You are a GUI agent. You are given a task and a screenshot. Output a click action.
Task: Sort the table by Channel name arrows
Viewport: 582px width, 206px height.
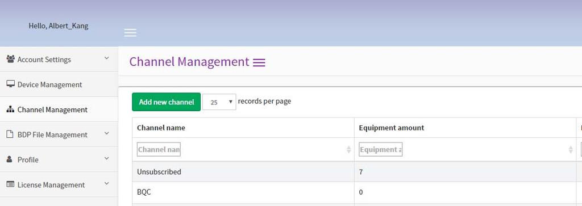[349, 149]
